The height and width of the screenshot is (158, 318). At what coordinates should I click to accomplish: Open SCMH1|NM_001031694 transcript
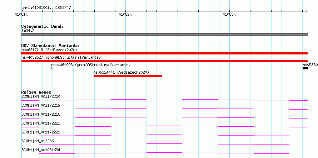(41, 150)
